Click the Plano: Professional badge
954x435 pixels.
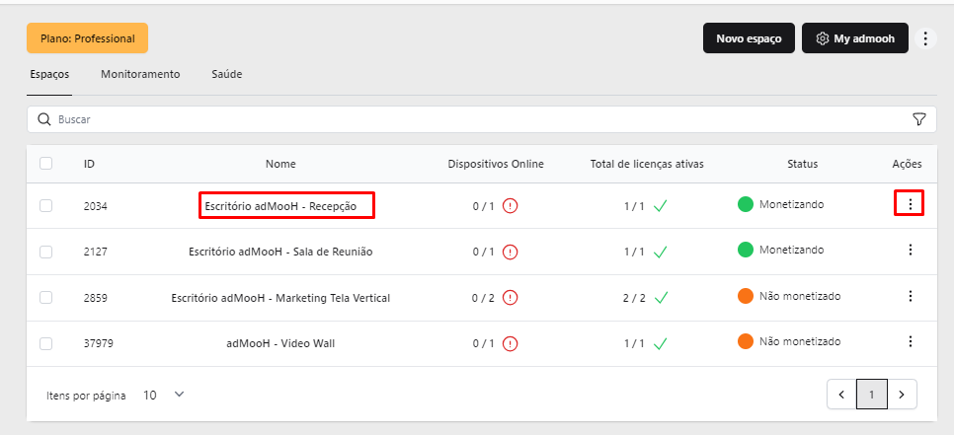(x=88, y=38)
